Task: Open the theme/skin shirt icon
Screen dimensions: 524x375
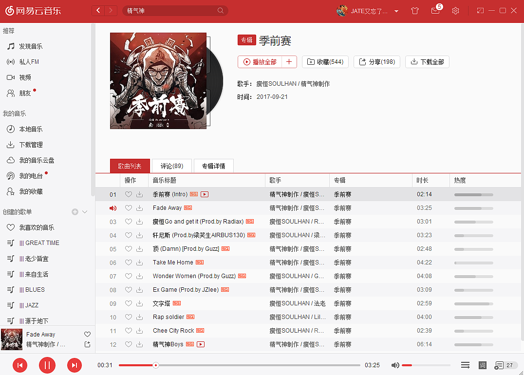Action: tap(414, 10)
